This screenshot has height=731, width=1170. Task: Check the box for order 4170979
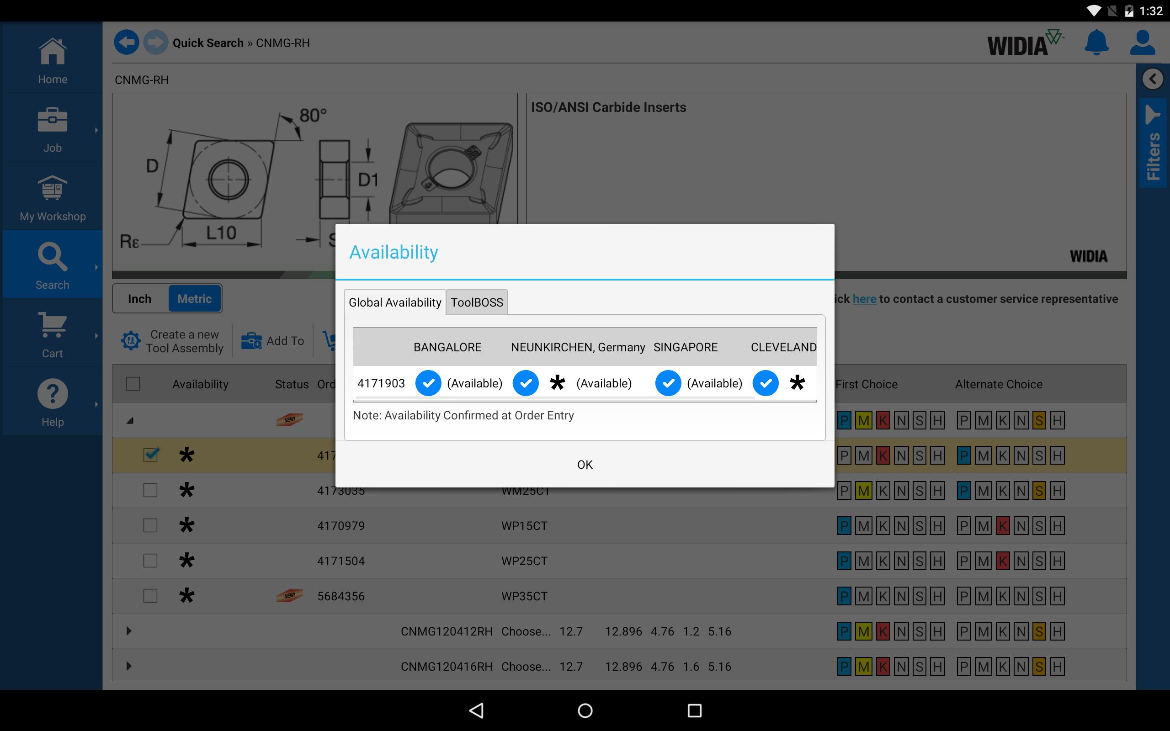[150, 525]
